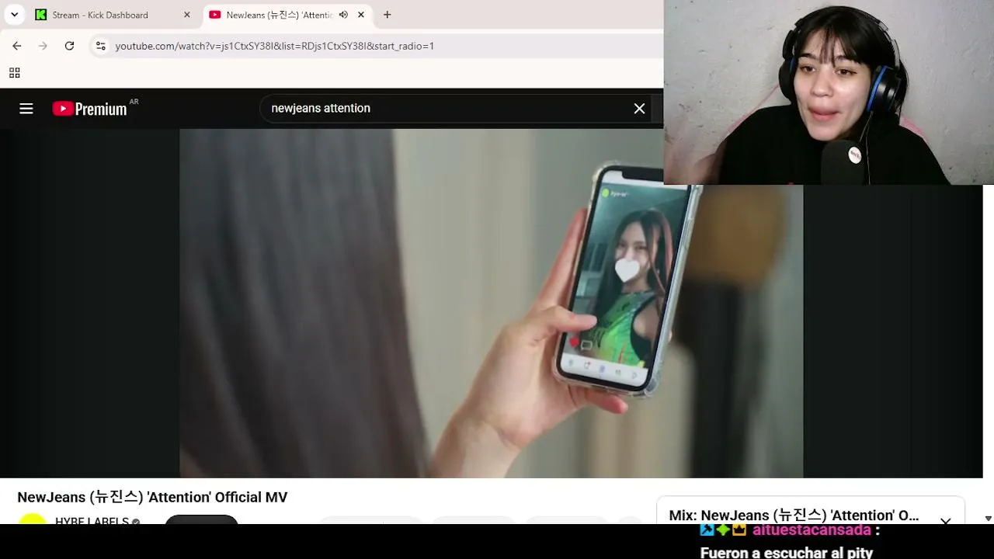Viewport: 994px width, 559px height.
Task: Click the Mix: NewJeans 'Attention' playlist title
Action: click(794, 516)
